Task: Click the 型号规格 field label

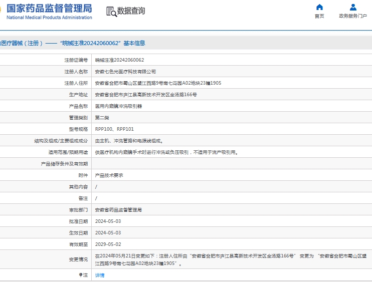Action: click(78, 129)
